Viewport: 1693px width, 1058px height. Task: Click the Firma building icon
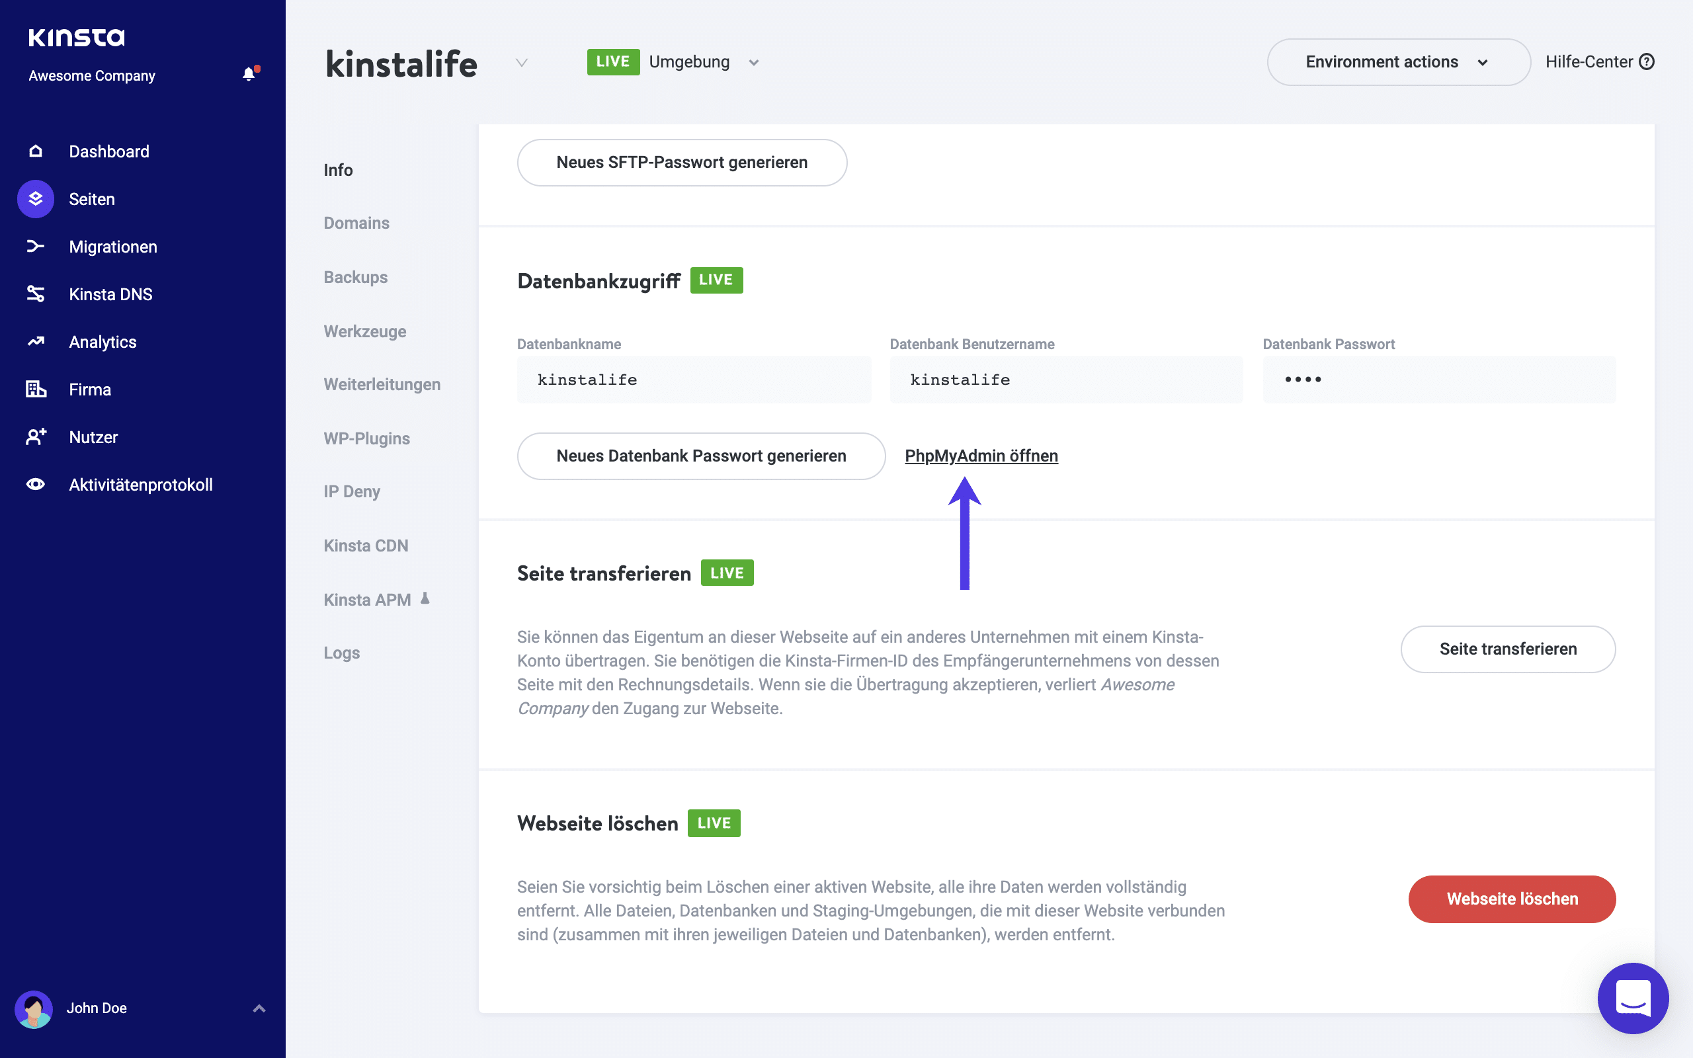(x=36, y=389)
